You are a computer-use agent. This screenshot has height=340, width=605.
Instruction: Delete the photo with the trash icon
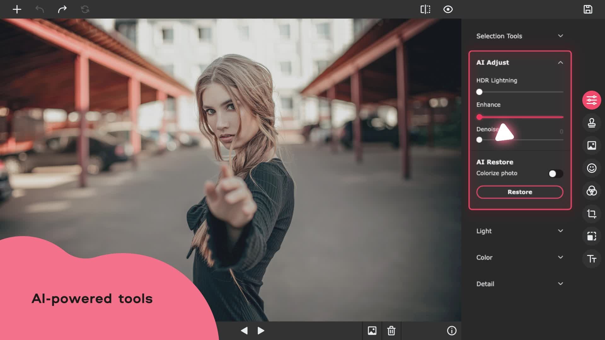point(391,331)
